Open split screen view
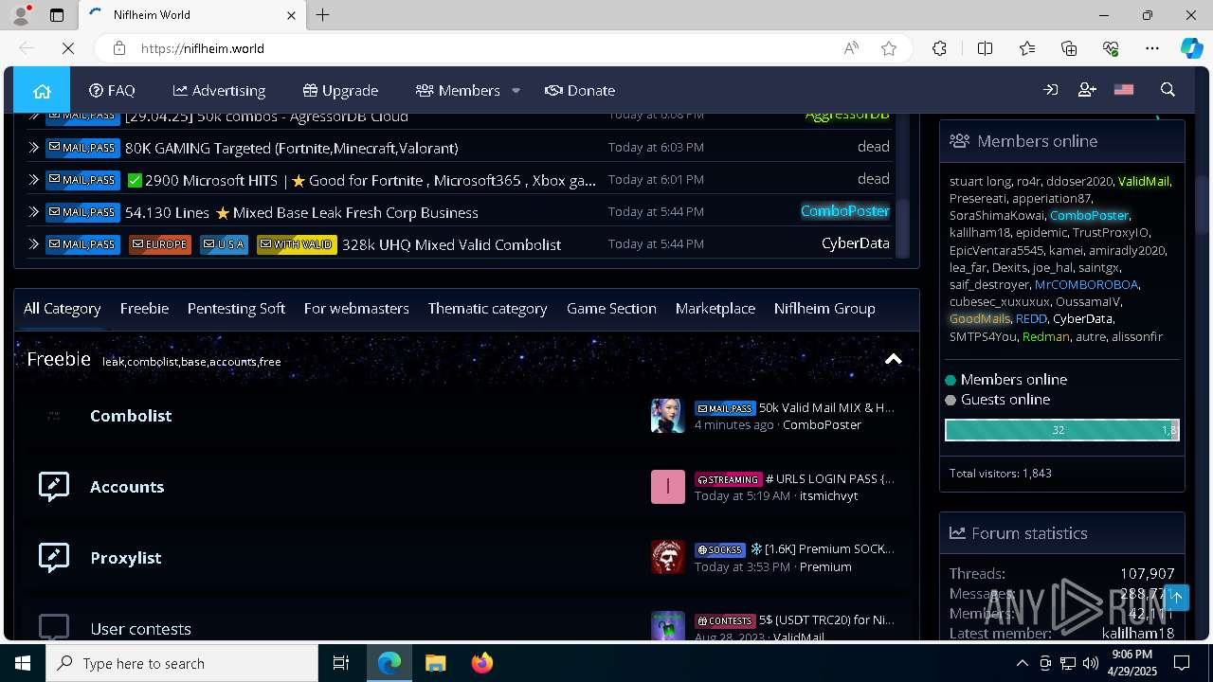This screenshot has height=682, width=1213. (985, 48)
